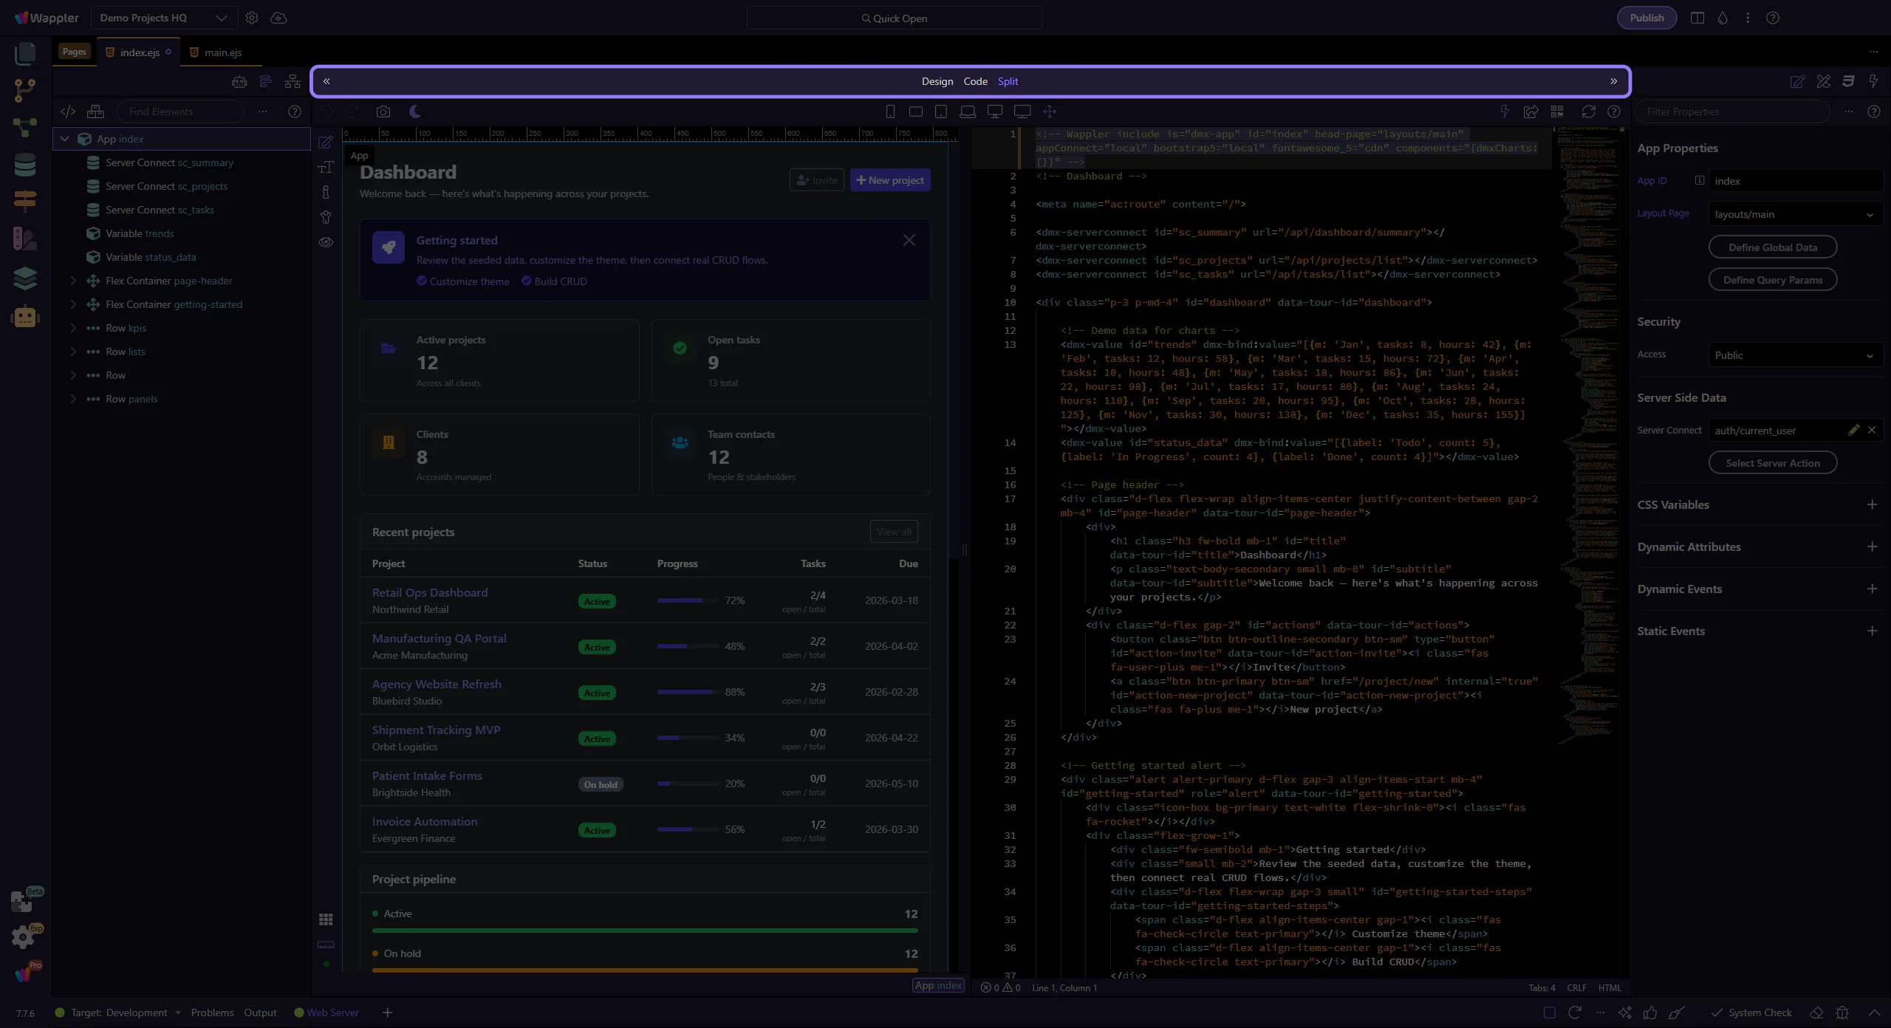Open the Database Manager sidebar icon
Screen dimensions: 1891x1028
click(25, 165)
